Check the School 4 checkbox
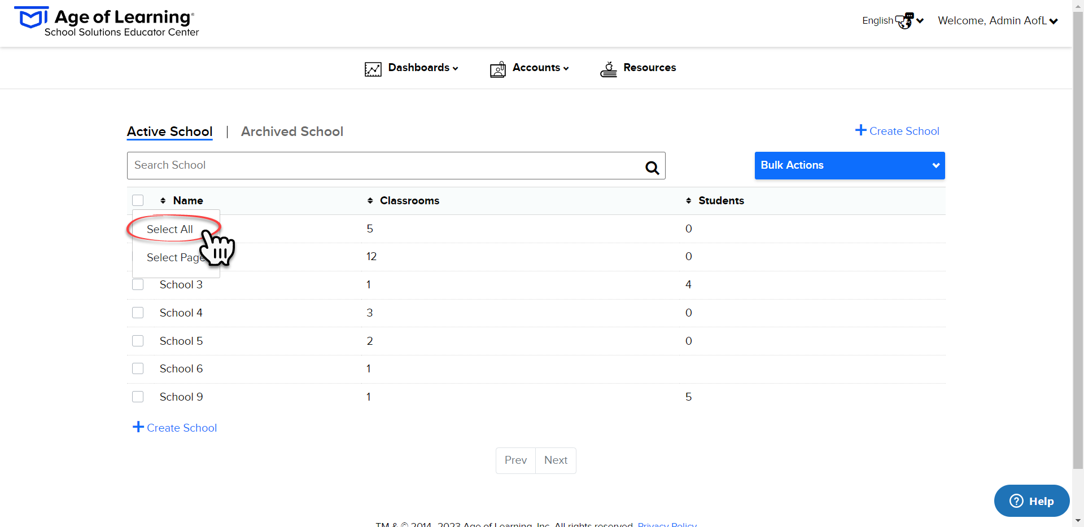This screenshot has width=1084, height=527. point(138,313)
